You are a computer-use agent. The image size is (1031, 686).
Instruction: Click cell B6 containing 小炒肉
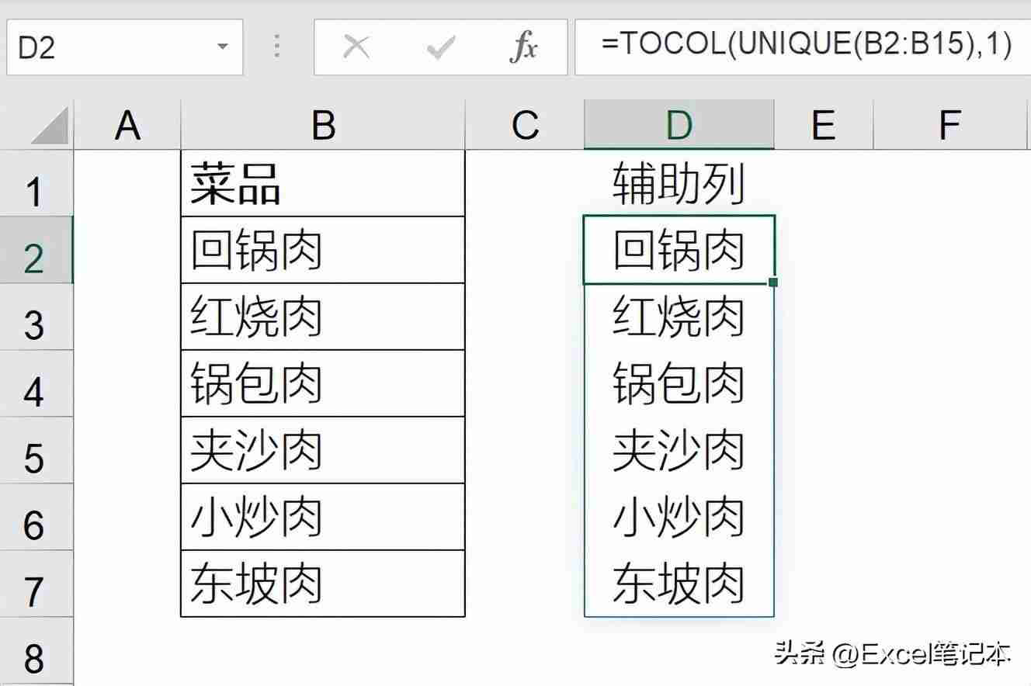pyautogui.click(x=323, y=517)
